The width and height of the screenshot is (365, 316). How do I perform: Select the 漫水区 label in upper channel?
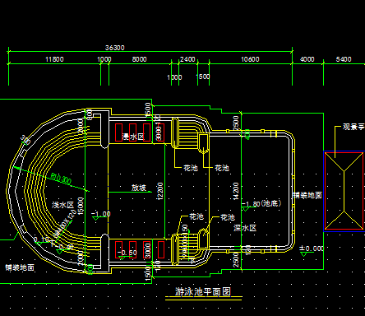click(133, 137)
